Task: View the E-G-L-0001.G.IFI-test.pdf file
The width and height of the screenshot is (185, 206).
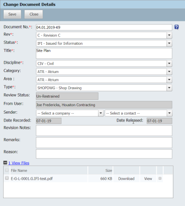Action: pyautogui.click(x=148, y=179)
